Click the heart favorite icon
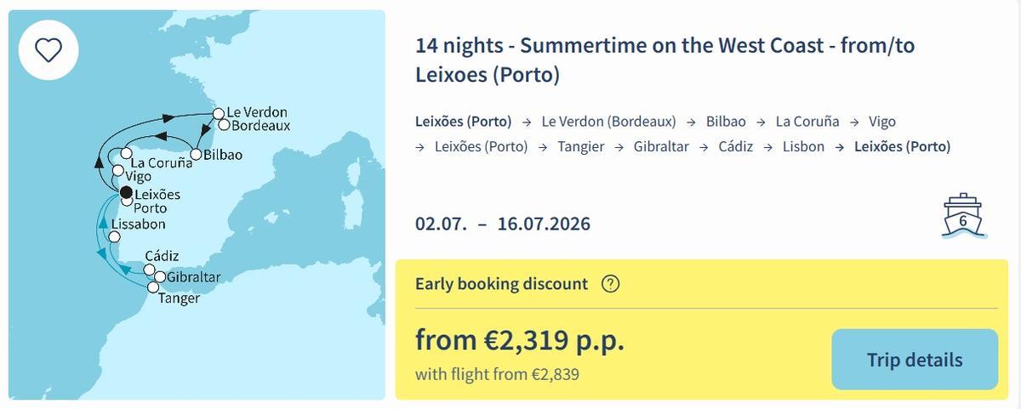The image size is (1021, 409). (x=48, y=50)
